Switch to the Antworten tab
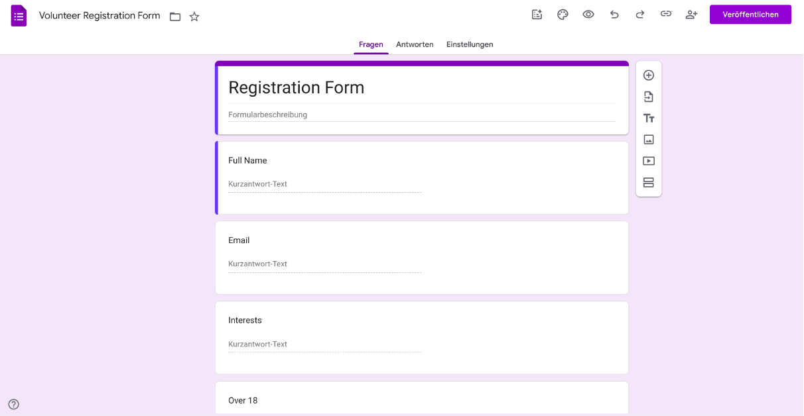 point(415,44)
